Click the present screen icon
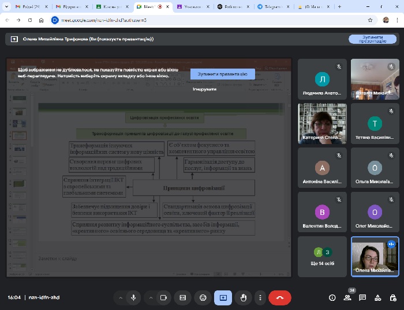 pos(223,297)
